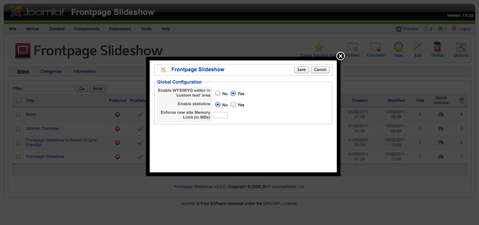Click the Frontpage Slideshow component logo icon

pos(22,50)
